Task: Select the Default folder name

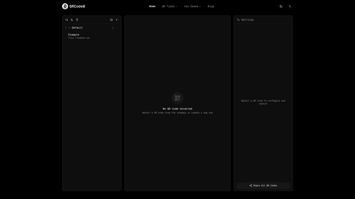Action: tap(77, 28)
